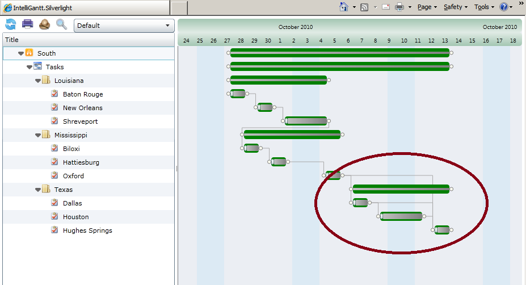Select the IntelliGantt.Silverlight tab
This screenshot has width=526, height=285.
(86, 8)
